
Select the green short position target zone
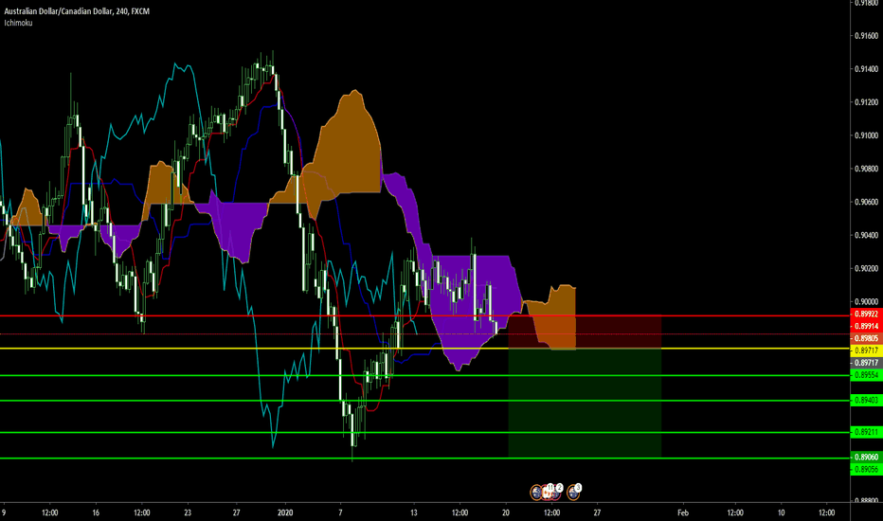(x=584, y=403)
